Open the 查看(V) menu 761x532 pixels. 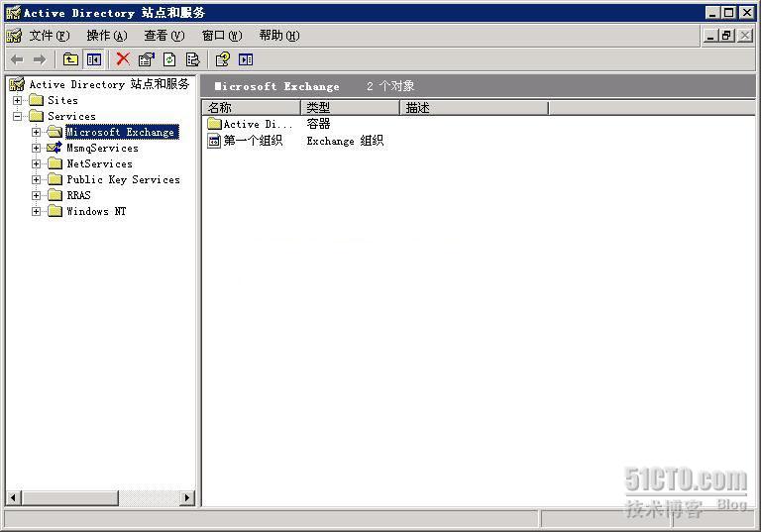(164, 36)
